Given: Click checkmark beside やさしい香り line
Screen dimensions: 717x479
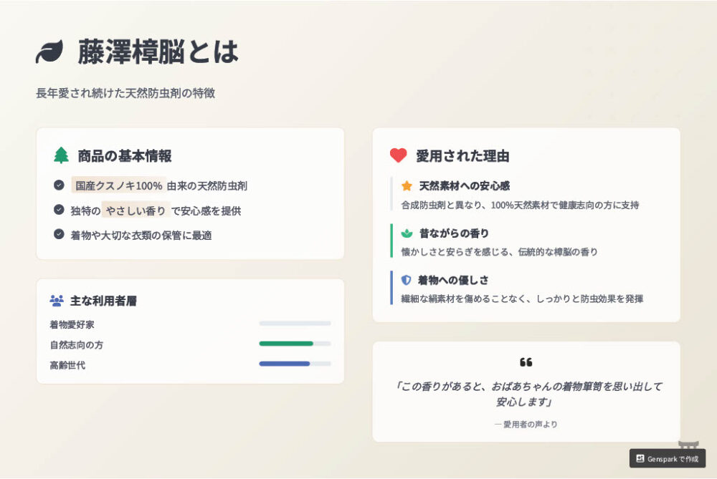Looking at the screenshot, I should (x=59, y=210).
